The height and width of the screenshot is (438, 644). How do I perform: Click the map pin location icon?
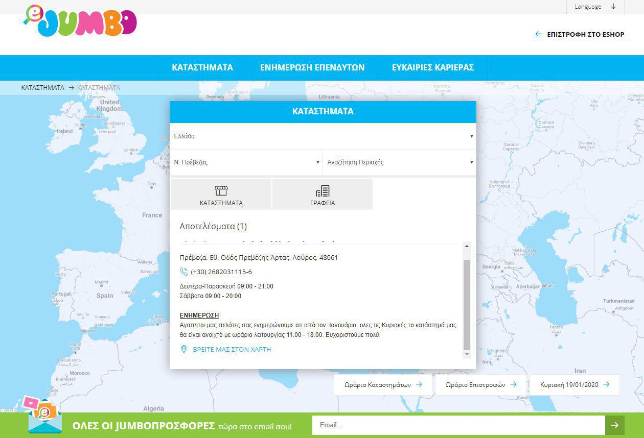[x=184, y=349]
